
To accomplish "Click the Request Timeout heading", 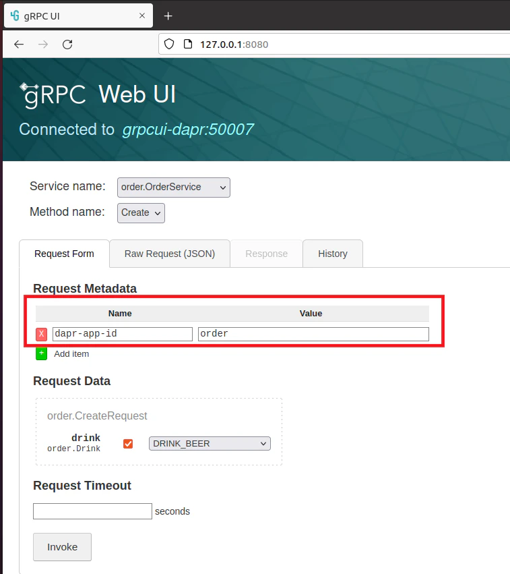I will [82, 486].
